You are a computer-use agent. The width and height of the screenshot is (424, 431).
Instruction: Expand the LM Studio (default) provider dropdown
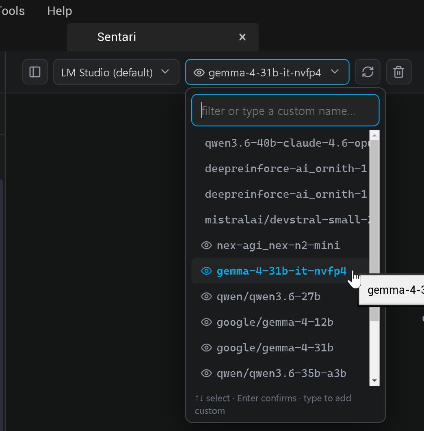click(116, 72)
